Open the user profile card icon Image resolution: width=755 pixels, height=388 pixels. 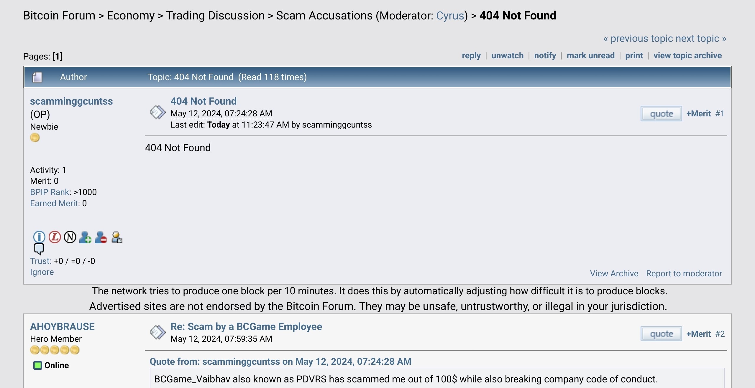point(117,237)
